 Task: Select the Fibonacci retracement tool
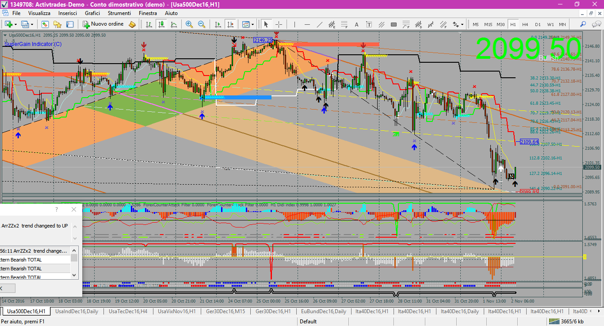click(x=345, y=24)
